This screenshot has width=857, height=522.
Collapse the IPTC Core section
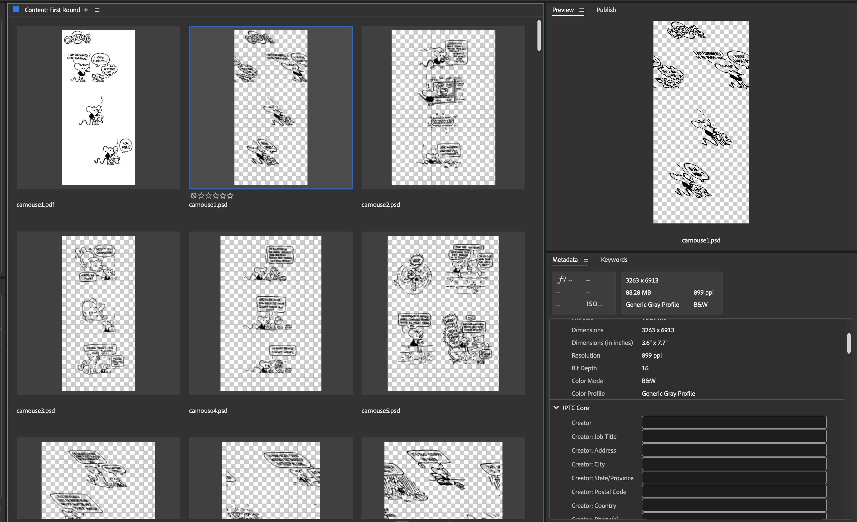[556, 408]
